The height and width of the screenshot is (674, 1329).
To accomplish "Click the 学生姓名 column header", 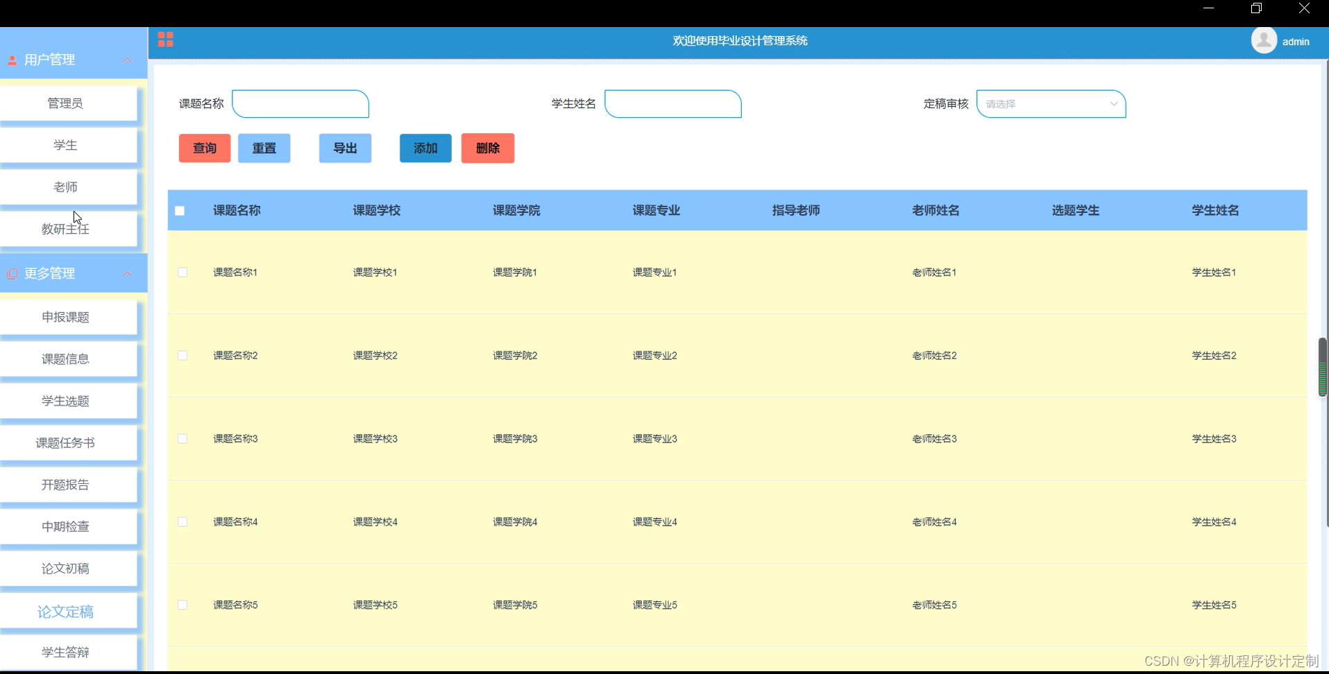I will click(x=1216, y=211).
